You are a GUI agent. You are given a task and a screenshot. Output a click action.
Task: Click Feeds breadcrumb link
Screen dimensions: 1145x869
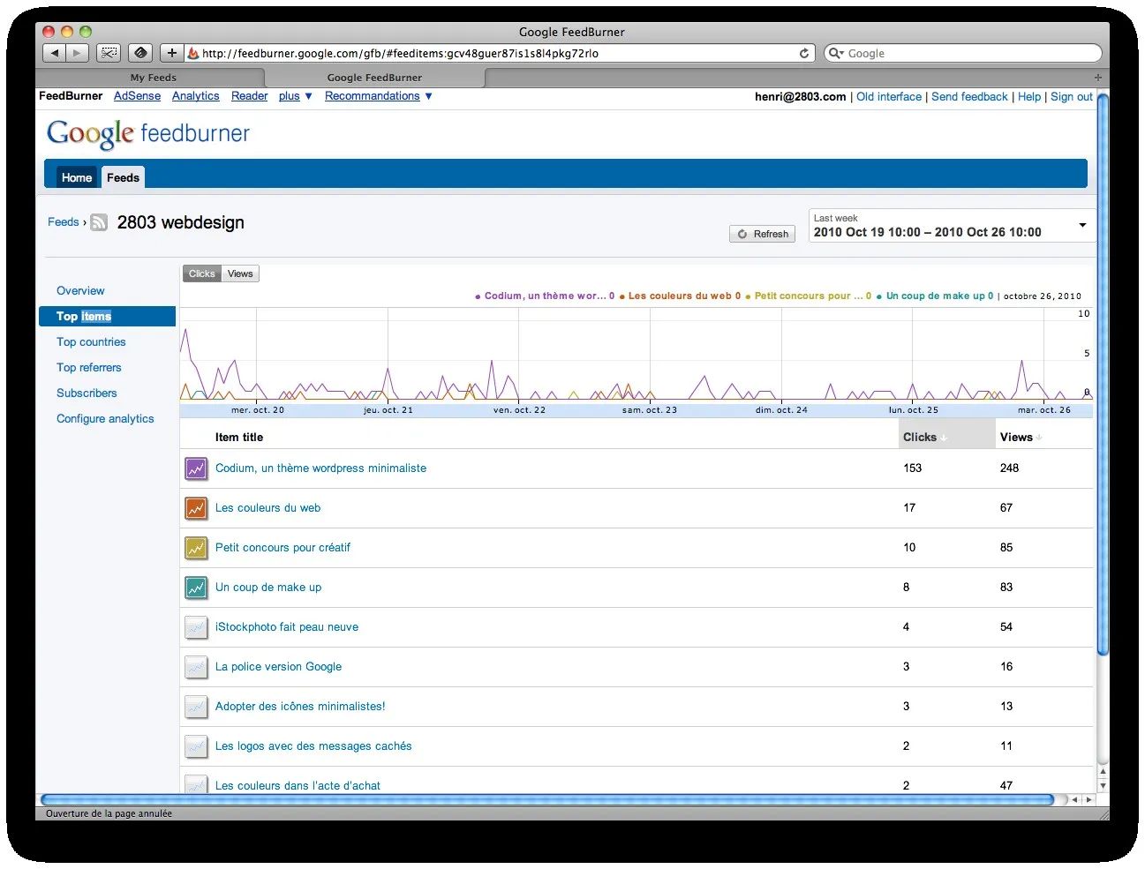(x=64, y=222)
